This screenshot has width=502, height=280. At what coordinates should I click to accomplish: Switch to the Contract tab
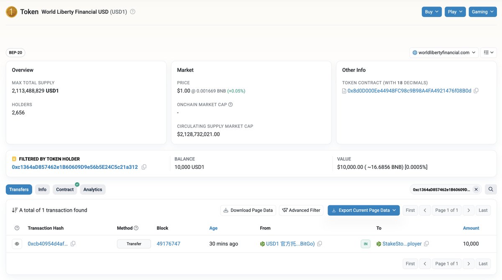pyautogui.click(x=65, y=189)
